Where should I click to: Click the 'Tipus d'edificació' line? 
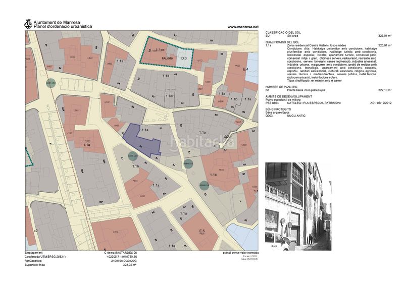pos(314,81)
